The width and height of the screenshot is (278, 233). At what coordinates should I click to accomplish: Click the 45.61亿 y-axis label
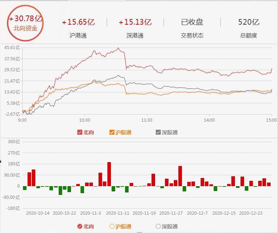[12, 48]
